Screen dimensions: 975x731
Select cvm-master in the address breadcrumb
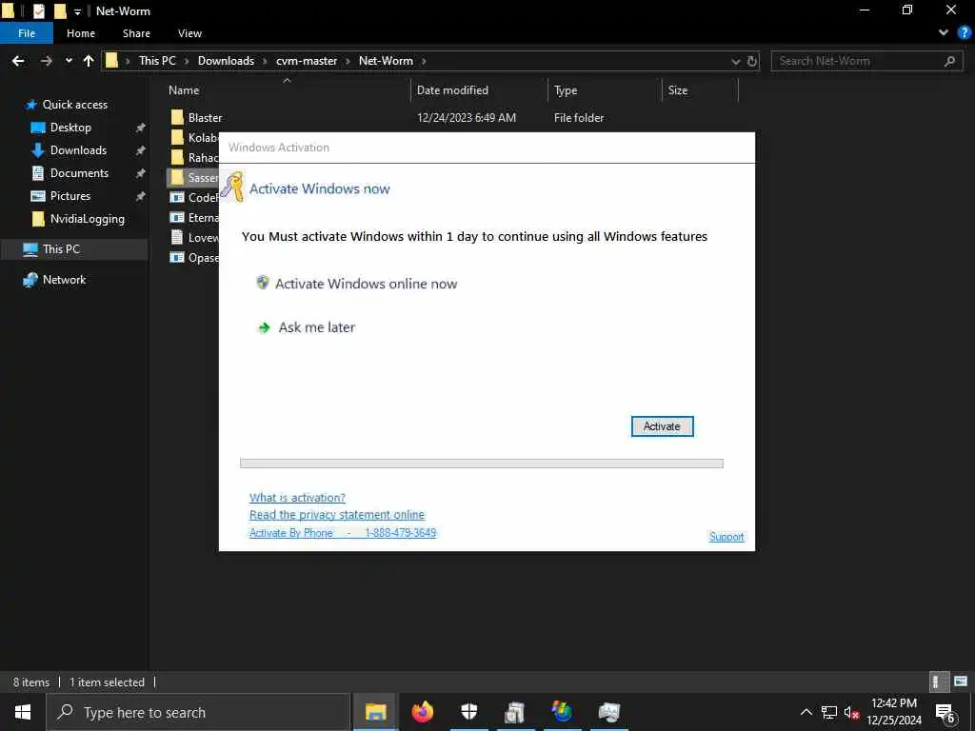click(x=307, y=61)
